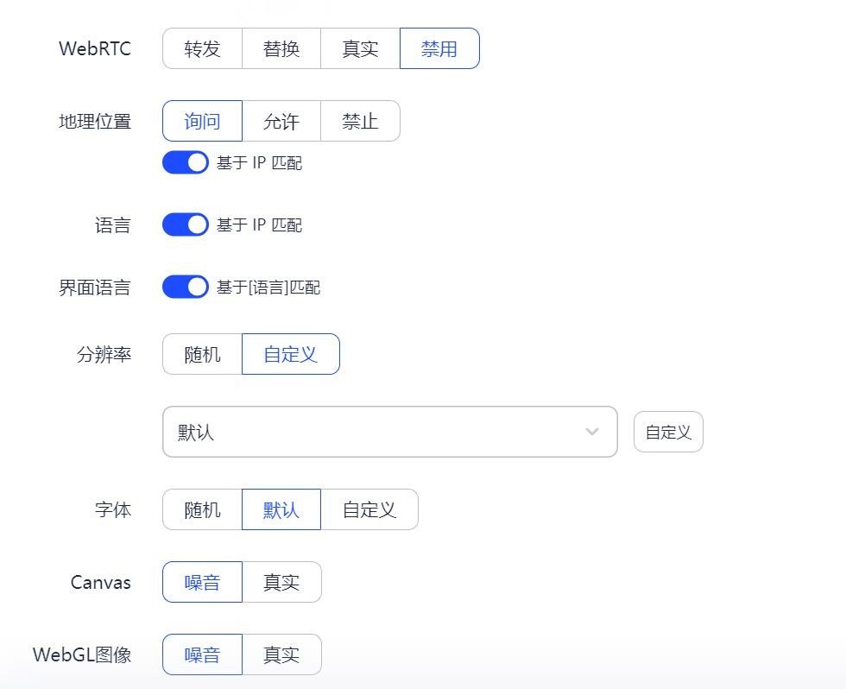Set Canvas to 真实

281,582
